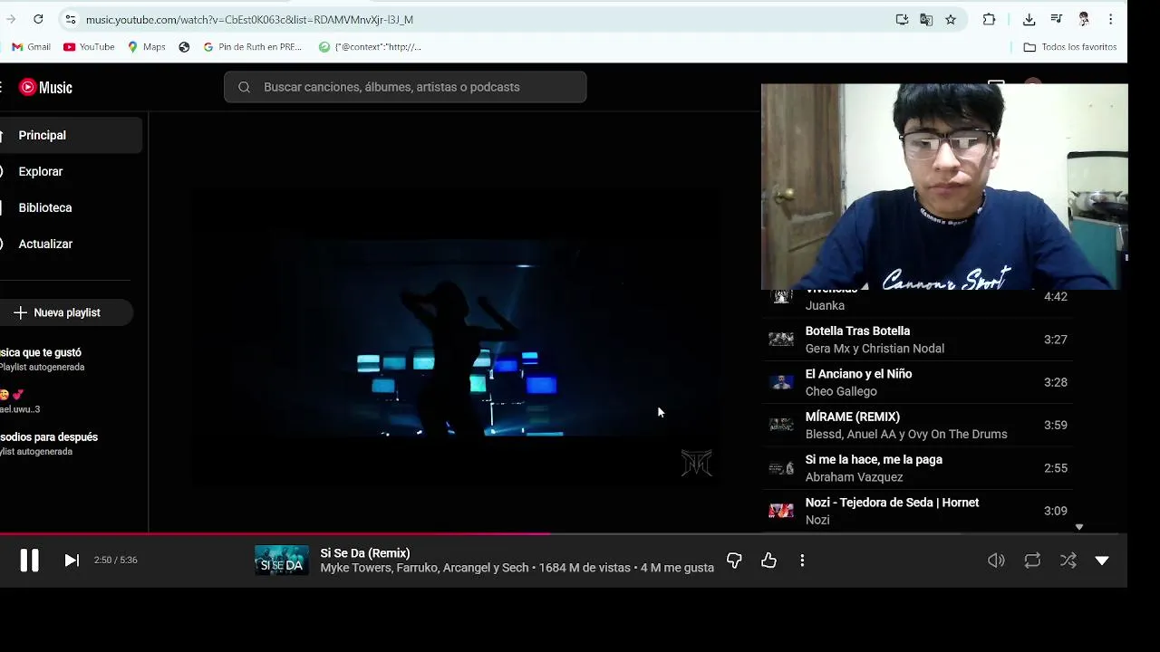Create a Nueva playlist
The image size is (1160, 652).
coord(65,312)
